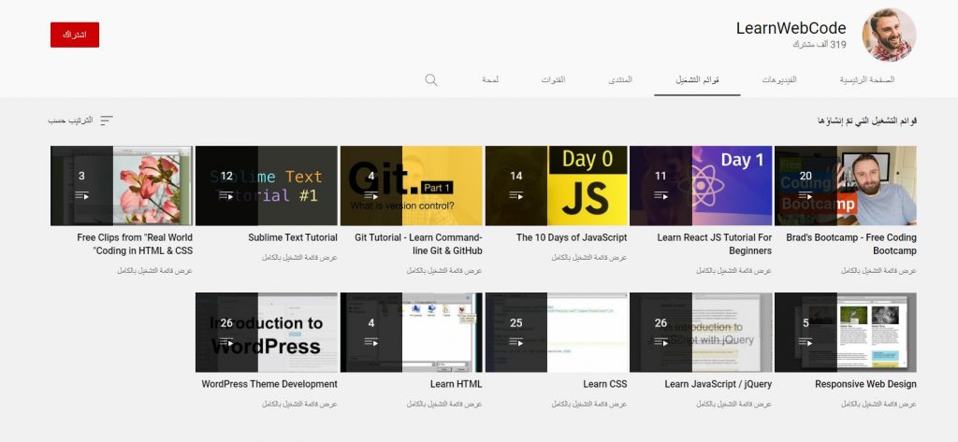Click playlist icon on Responsive Web Design thumbnail
This screenshot has width=958, height=442.
coord(806,343)
